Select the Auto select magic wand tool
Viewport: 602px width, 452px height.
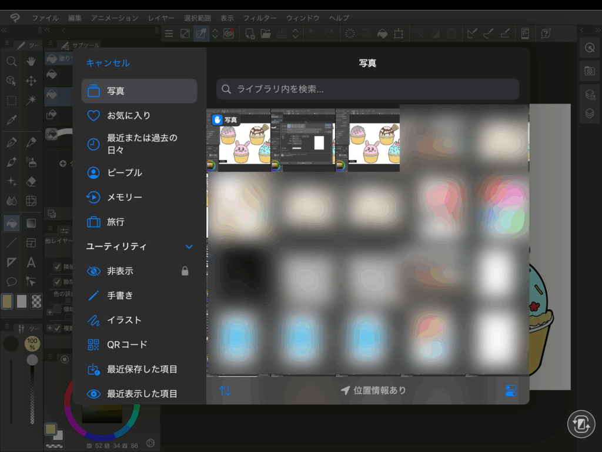(31, 101)
